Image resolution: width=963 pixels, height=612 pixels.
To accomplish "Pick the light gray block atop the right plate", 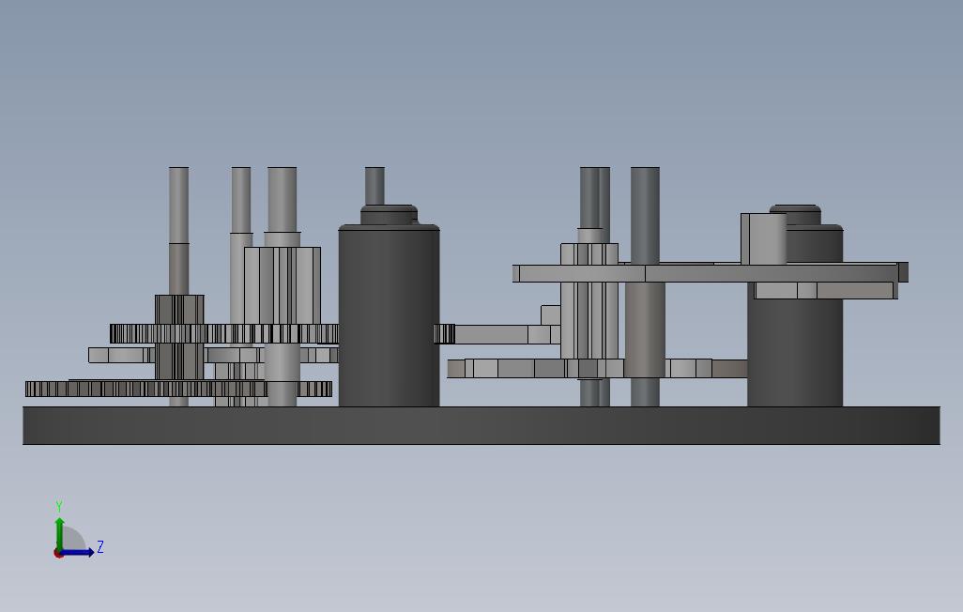I will tap(763, 239).
